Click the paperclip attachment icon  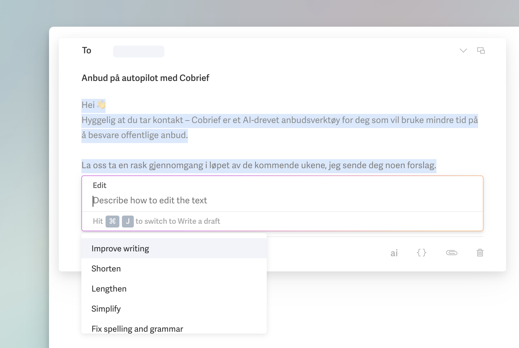451,253
